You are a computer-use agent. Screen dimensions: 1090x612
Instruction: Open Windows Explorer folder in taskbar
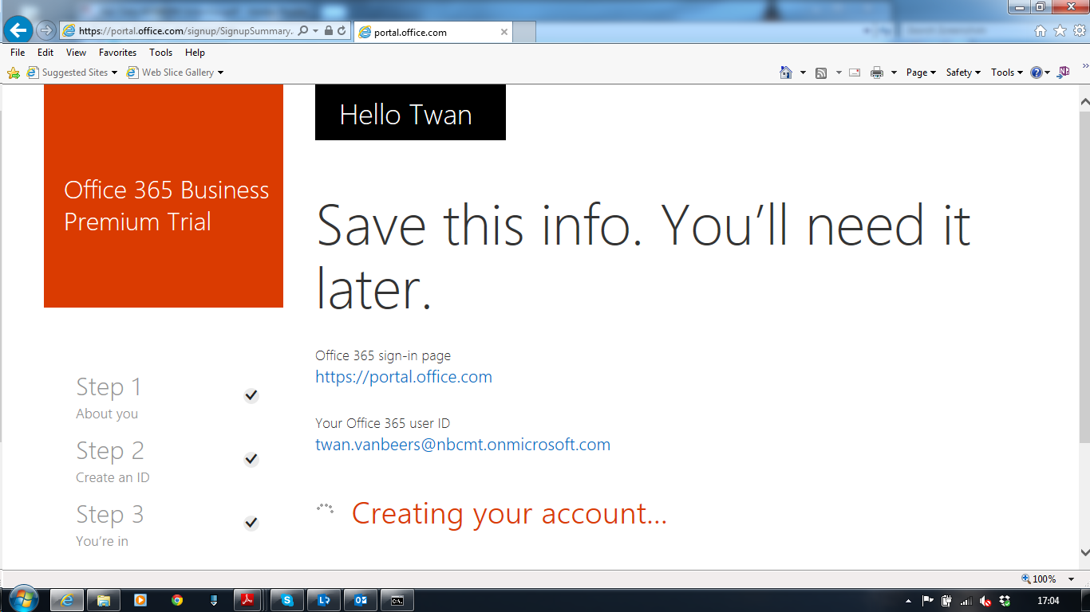click(104, 601)
